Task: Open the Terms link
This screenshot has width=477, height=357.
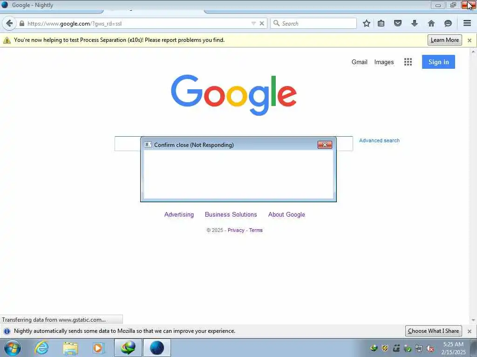Action: [256, 231]
